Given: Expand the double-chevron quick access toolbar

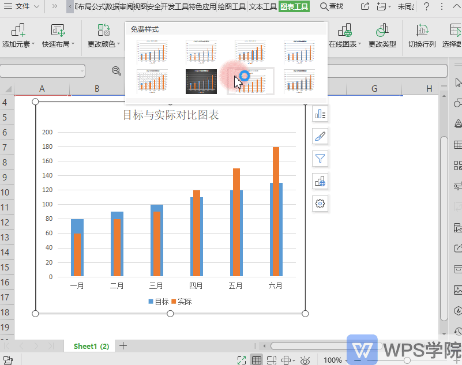Looking at the screenshot, I should (55, 6).
